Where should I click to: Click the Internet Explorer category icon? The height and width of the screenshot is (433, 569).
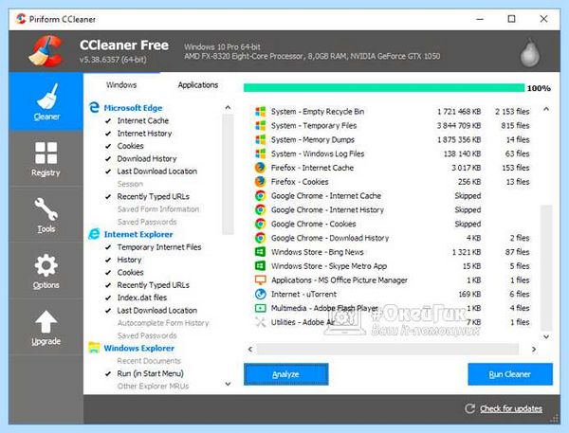point(94,234)
